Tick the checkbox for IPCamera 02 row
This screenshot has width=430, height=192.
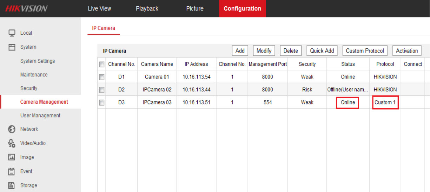pyautogui.click(x=102, y=90)
